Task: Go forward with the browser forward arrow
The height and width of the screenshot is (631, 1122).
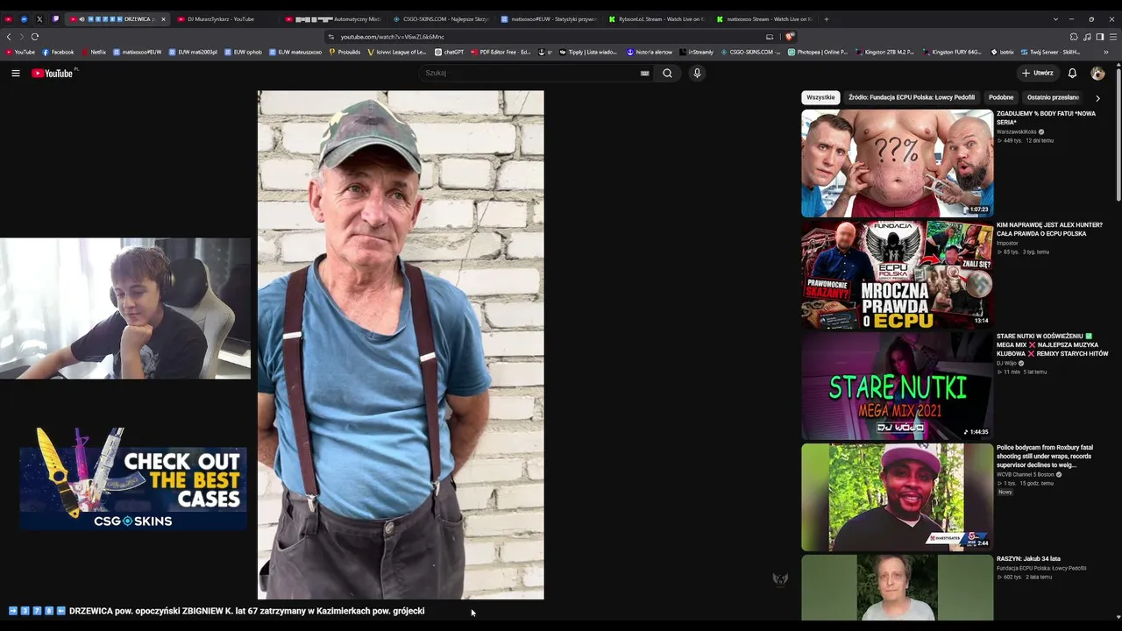Action: point(22,37)
